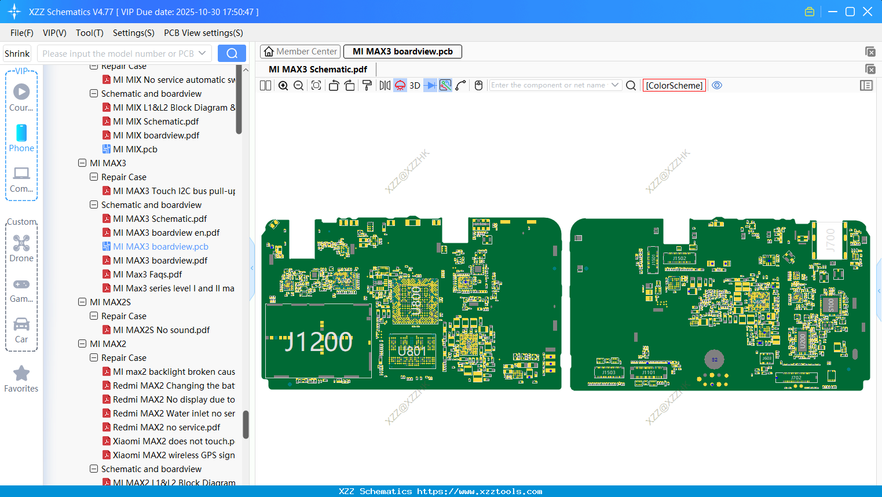Toggle the net trace display icon
882x497 pixels.
445,85
